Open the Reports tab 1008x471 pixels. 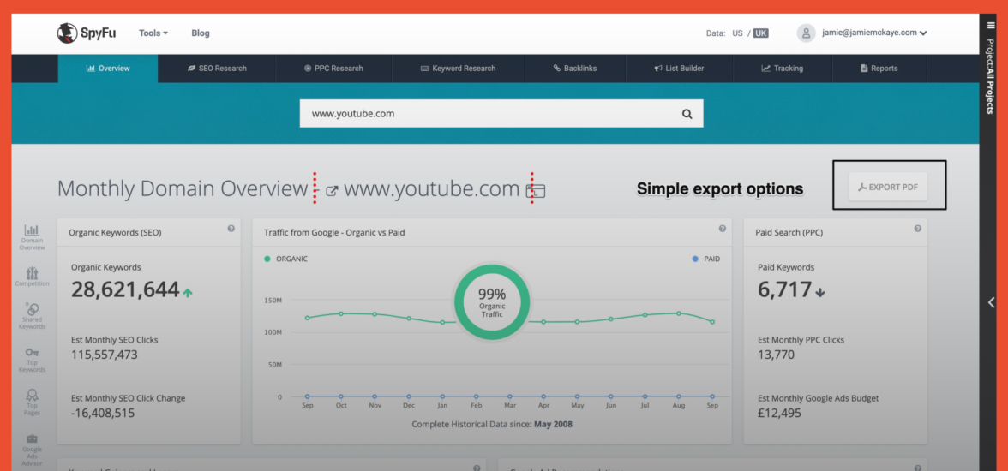click(x=879, y=69)
